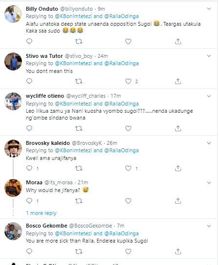Retweet Stivo wa Tutor's reply
Image resolution: width=220 pixels, height=265 pixels.
pyautogui.click(x=79, y=81)
